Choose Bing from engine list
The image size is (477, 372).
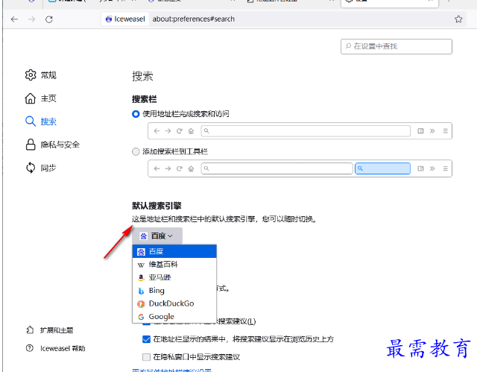pos(174,291)
